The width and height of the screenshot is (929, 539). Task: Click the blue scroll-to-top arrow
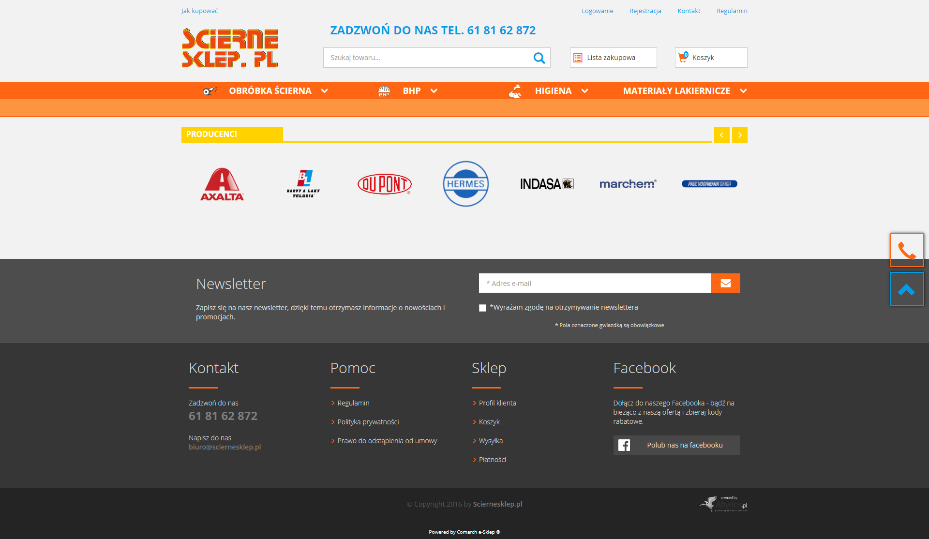tap(906, 289)
